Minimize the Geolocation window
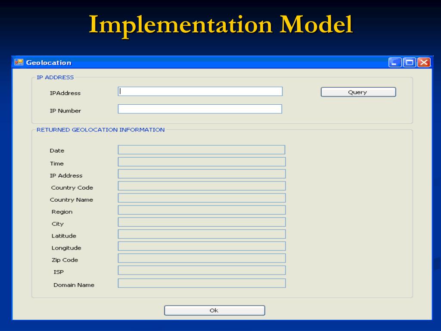Viewport: 441px width, 331px height. tap(395, 62)
